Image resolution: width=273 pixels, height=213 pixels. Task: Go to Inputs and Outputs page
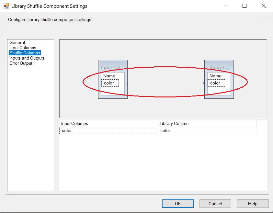(27, 58)
